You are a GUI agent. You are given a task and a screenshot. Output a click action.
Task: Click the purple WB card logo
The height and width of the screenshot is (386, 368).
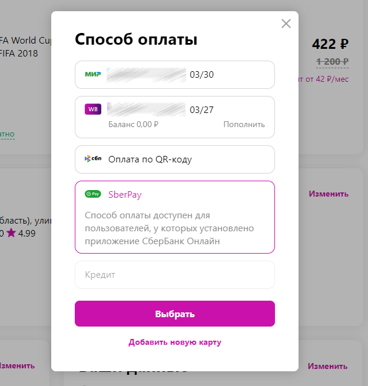point(93,109)
